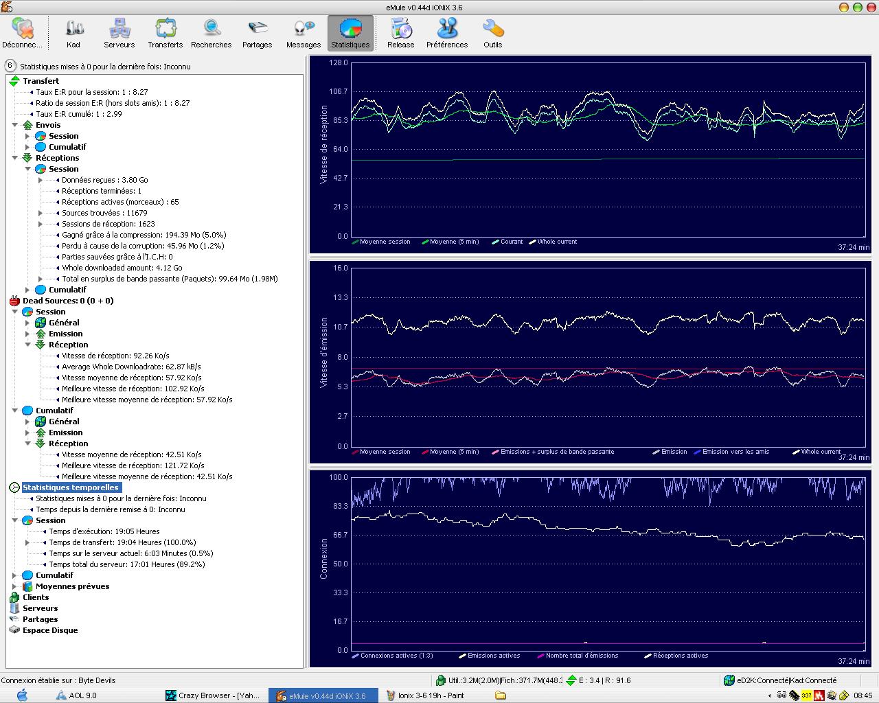
Task: Expand Session under Envois
Action: pyautogui.click(x=27, y=136)
